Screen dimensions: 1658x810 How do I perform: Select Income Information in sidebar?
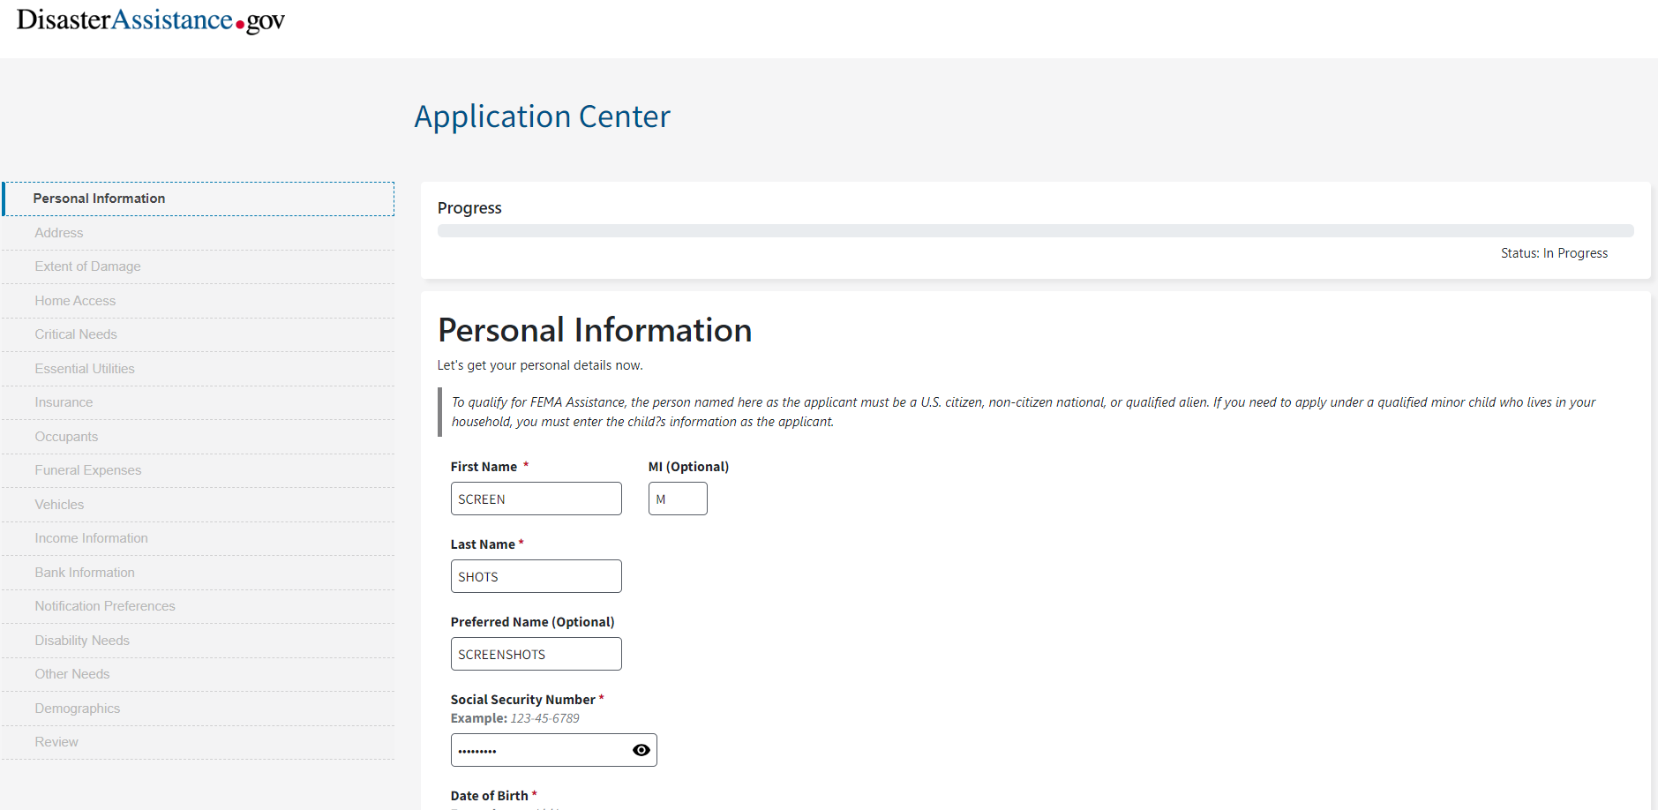pyautogui.click(x=91, y=538)
